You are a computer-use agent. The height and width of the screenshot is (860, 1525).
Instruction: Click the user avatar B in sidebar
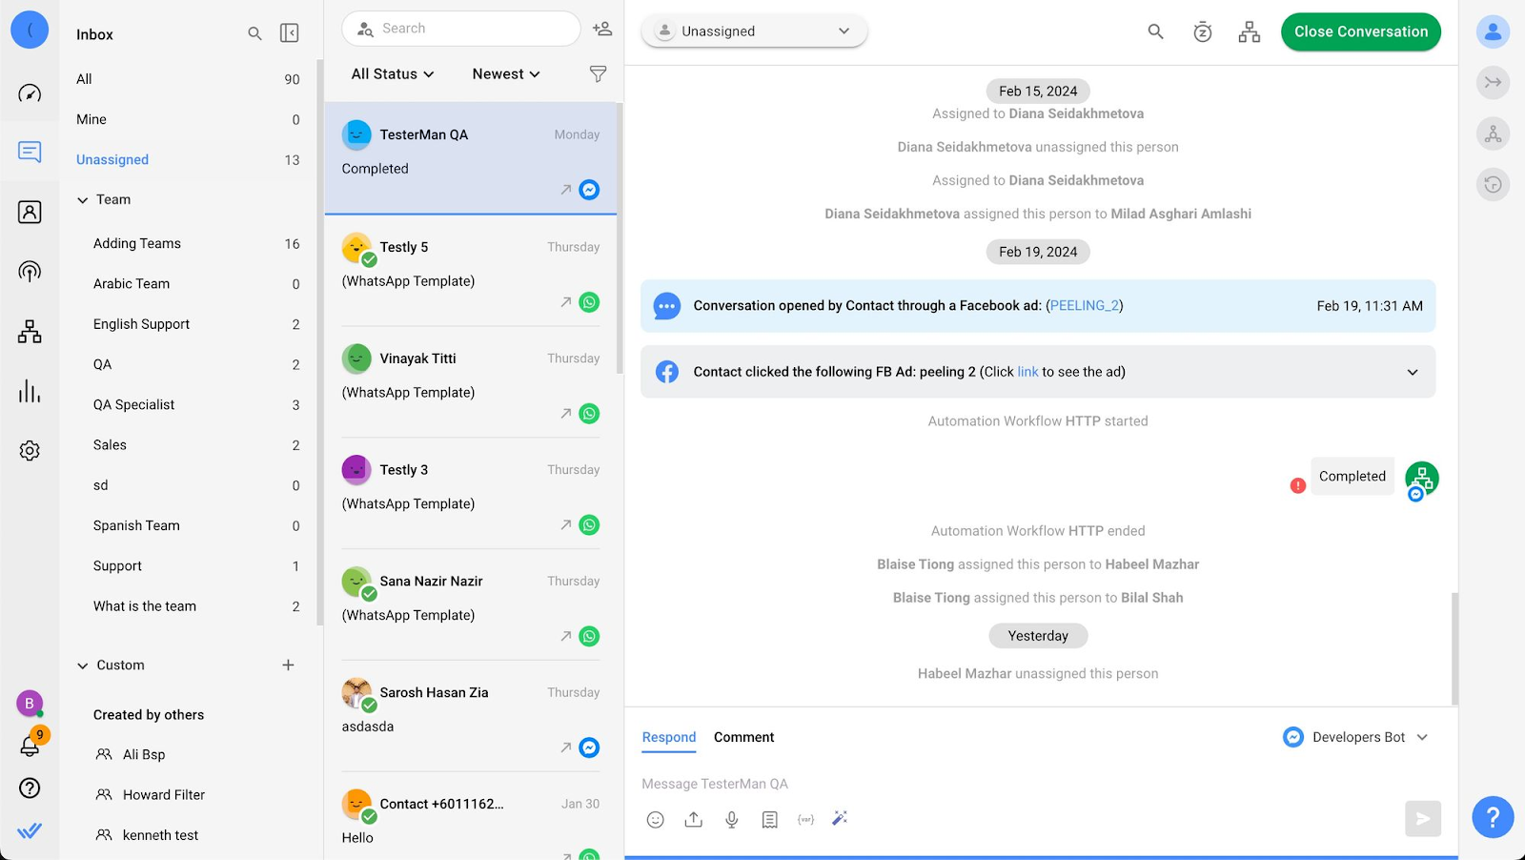click(30, 704)
